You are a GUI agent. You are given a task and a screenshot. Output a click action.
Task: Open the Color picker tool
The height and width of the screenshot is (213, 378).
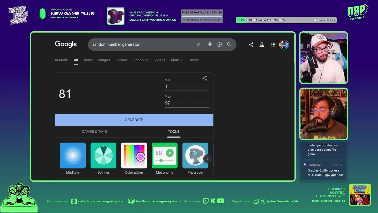(134, 159)
